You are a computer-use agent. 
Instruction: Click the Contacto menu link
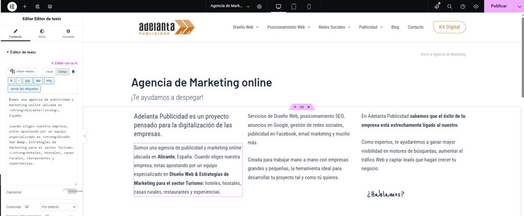coord(416,28)
